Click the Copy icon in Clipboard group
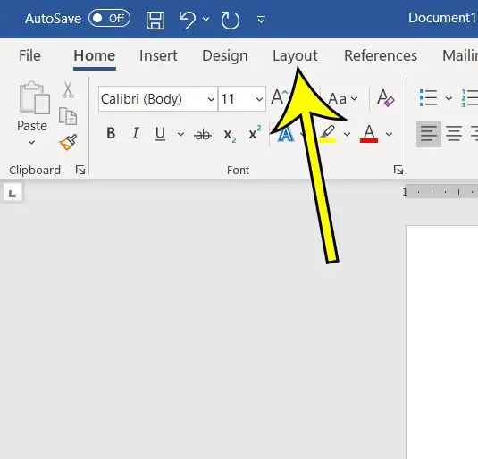 pyautogui.click(x=68, y=116)
